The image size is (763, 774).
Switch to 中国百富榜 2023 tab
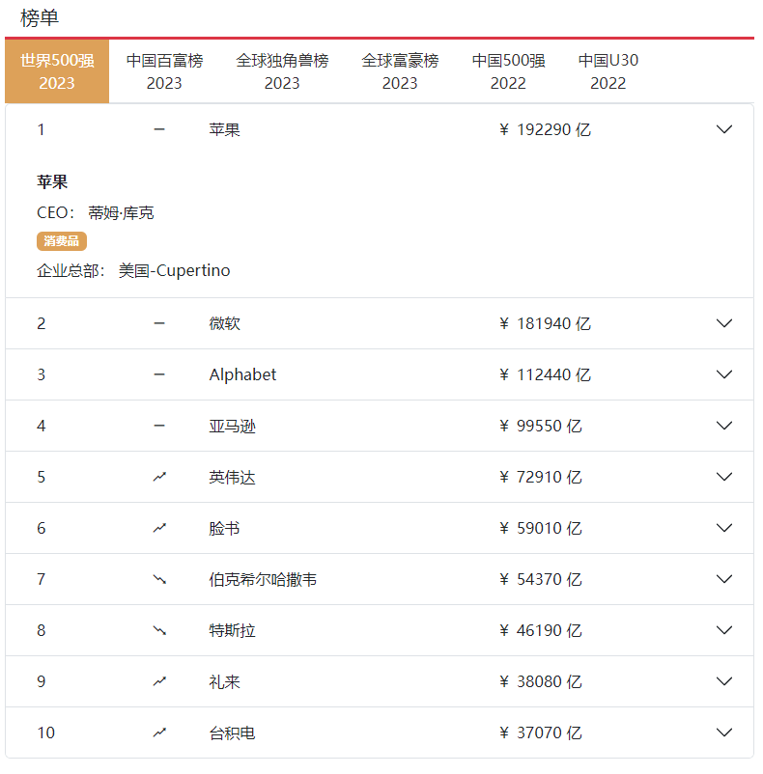[x=164, y=71]
